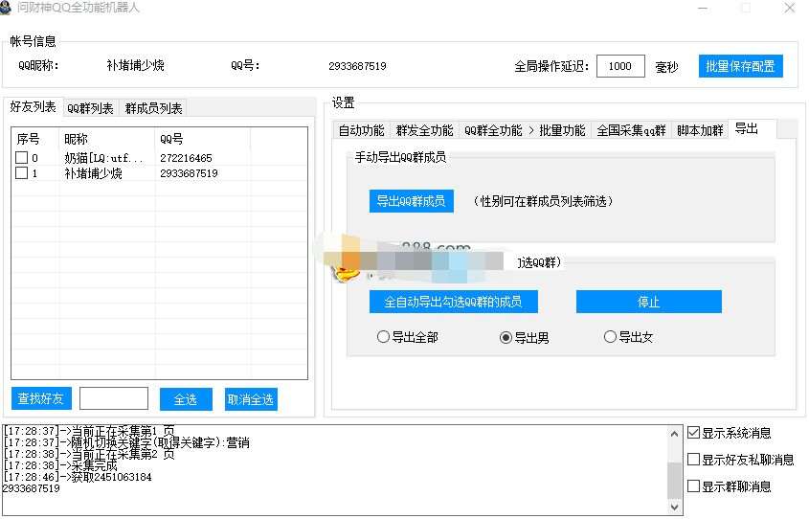Open QQ群全功能 settings tab
The width and height of the screenshot is (809, 519).
(x=493, y=130)
